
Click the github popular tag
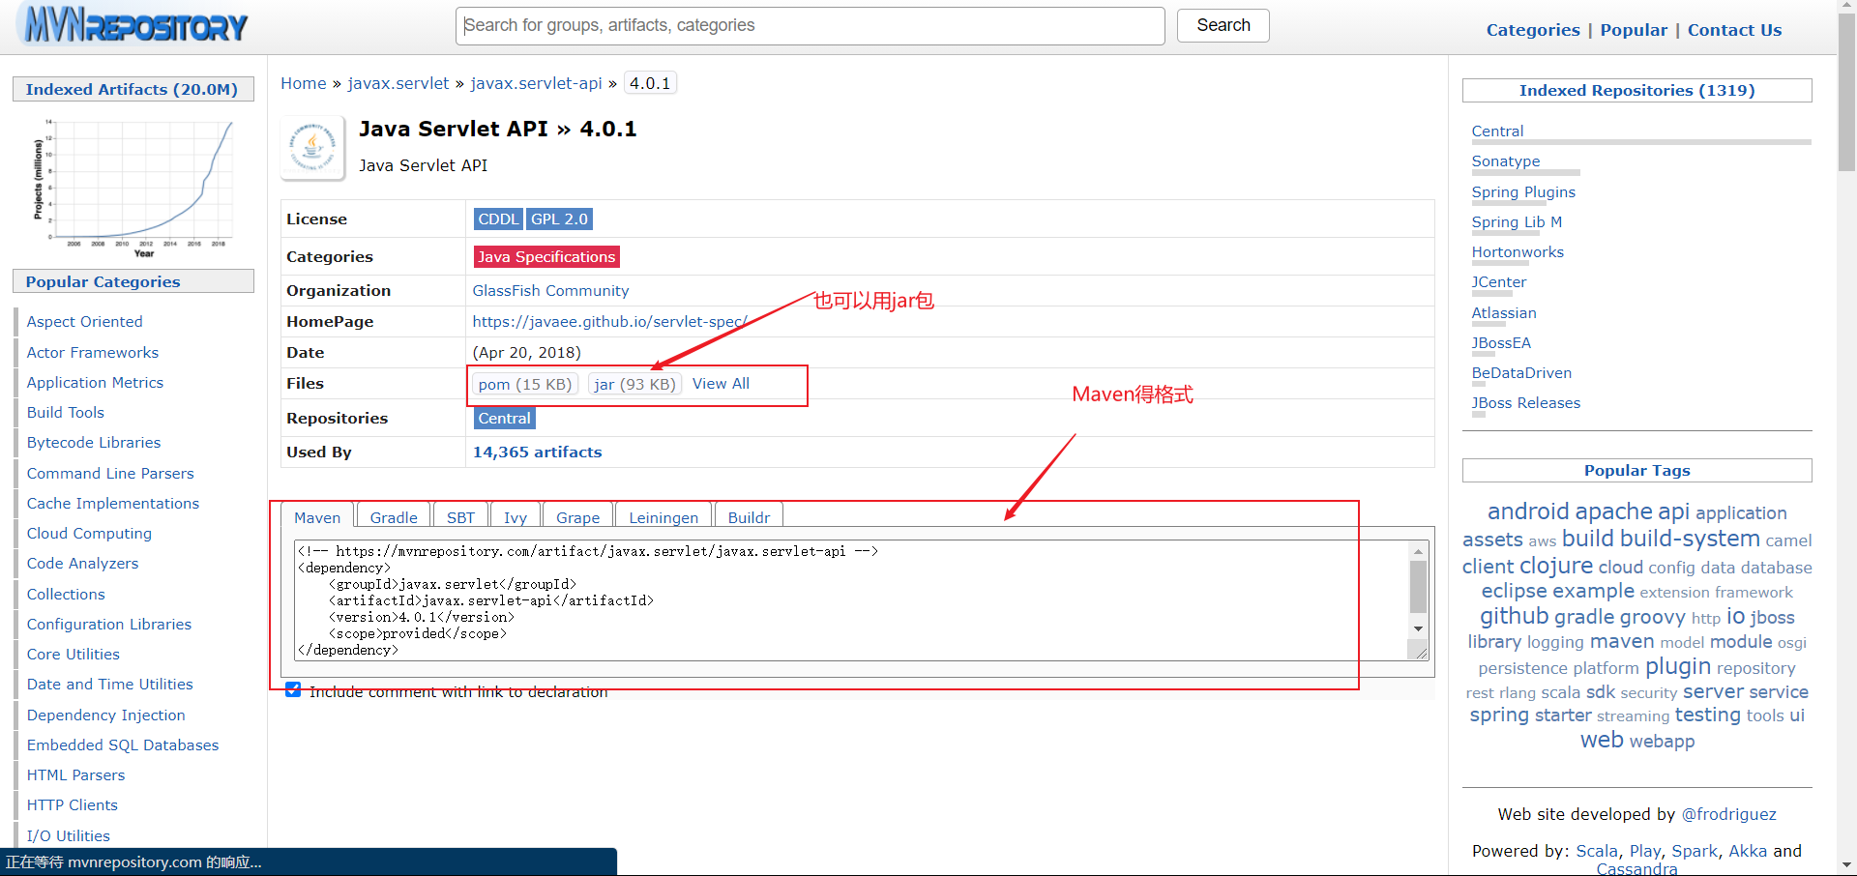click(1515, 616)
